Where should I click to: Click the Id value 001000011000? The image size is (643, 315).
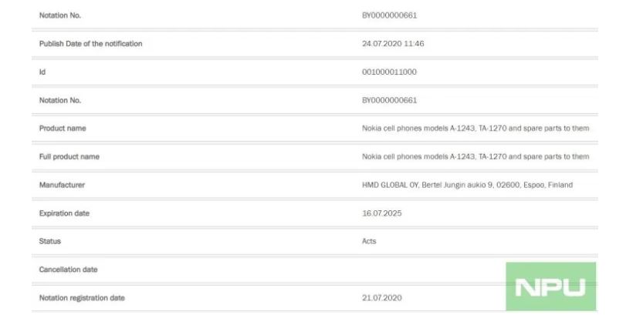click(389, 72)
